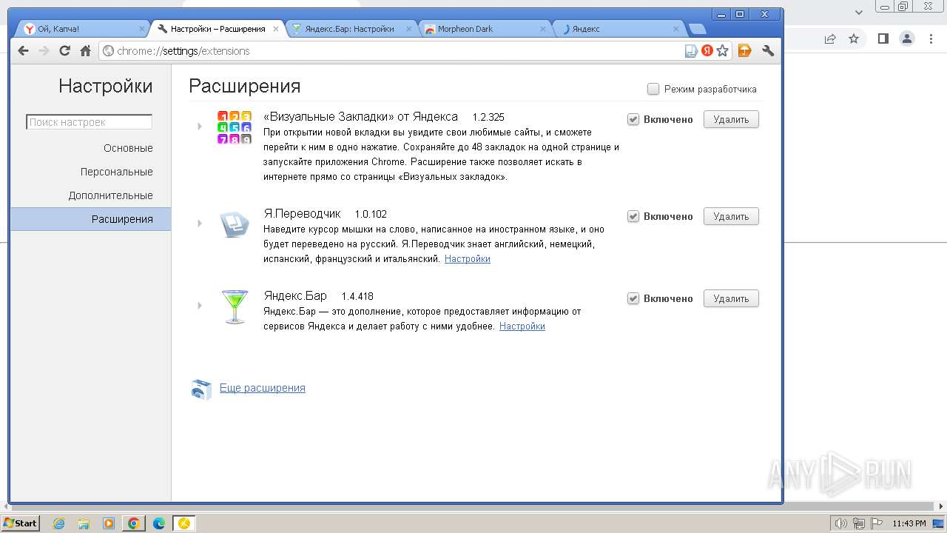
Task: Remove the Визуальные Закладки extension with Удалить
Action: coord(731,119)
